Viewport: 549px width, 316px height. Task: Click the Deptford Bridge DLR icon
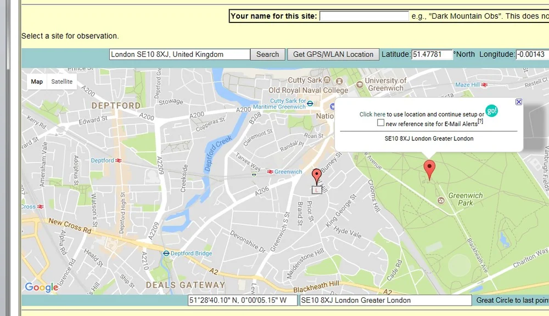166,254
